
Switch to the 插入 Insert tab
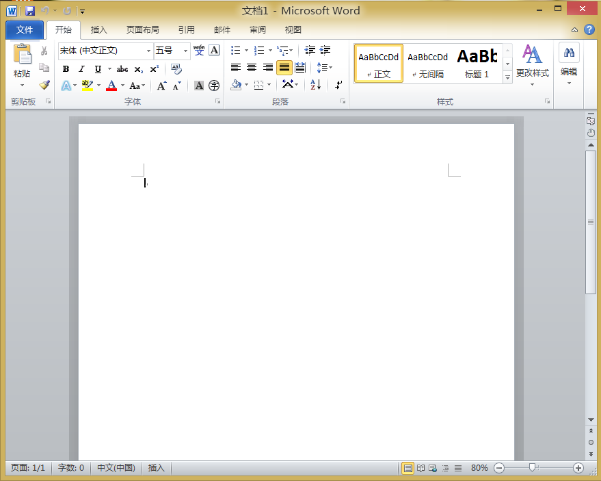pos(99,30)
